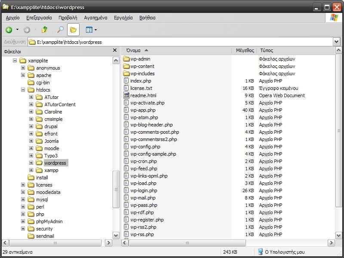Image resolution: width=344 pixels, height=258 pixels.
Task: Select file wp-comments-post.php
Action: coord(155,132)
